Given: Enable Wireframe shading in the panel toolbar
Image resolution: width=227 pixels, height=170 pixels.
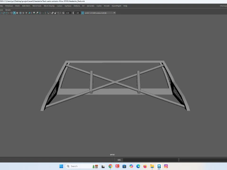Looking at the screenshot, I should pyautogui.click(x=11, y=13).
